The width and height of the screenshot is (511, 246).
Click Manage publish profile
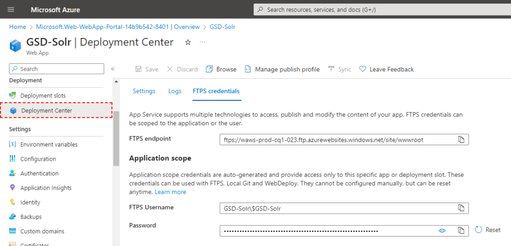coord(282,69)
